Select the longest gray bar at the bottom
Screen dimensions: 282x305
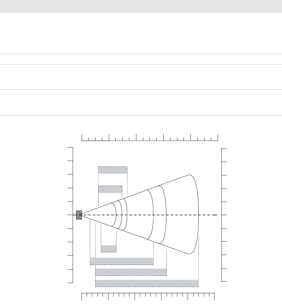(x=147, y=283)
